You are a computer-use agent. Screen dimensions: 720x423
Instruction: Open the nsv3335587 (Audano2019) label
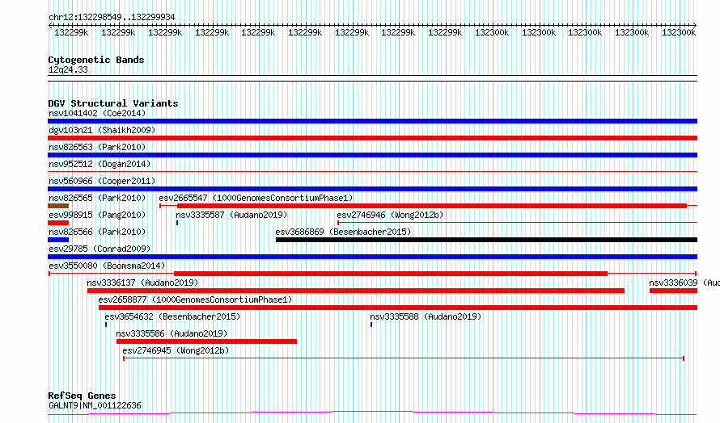[231, 215]
